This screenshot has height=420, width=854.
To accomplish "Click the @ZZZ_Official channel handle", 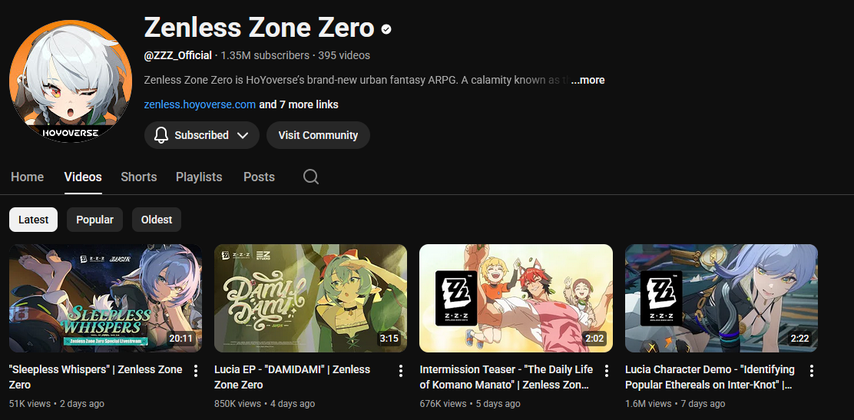I will tap(178, 55).
